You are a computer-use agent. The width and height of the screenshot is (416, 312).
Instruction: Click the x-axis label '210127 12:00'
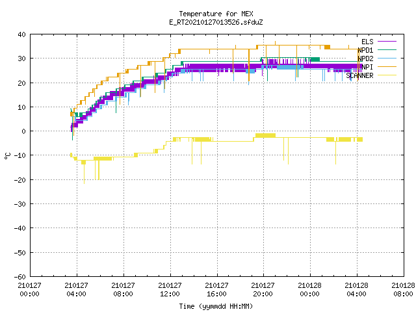point(170,290)
